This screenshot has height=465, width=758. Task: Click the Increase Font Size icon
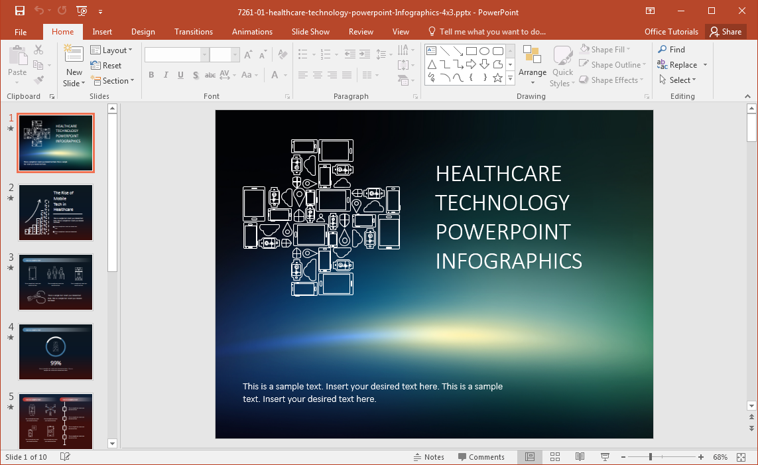pos(247,54)
